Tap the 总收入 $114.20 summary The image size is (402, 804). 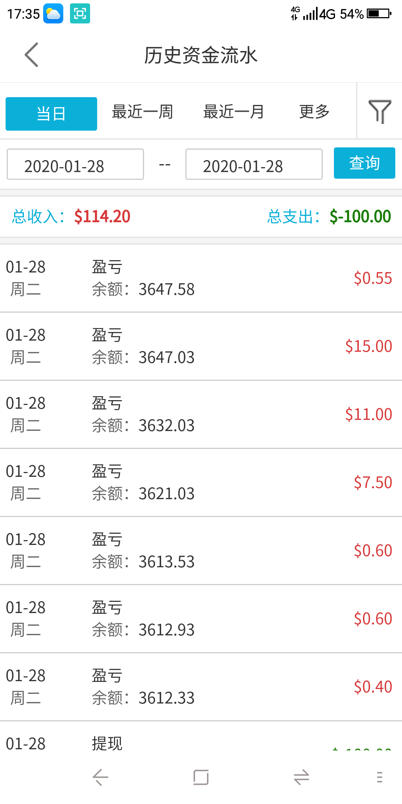[x=71, y=216]
